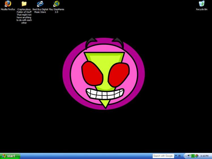Open the Start menu
Screen dimensions: 212x159
point(10,156)
